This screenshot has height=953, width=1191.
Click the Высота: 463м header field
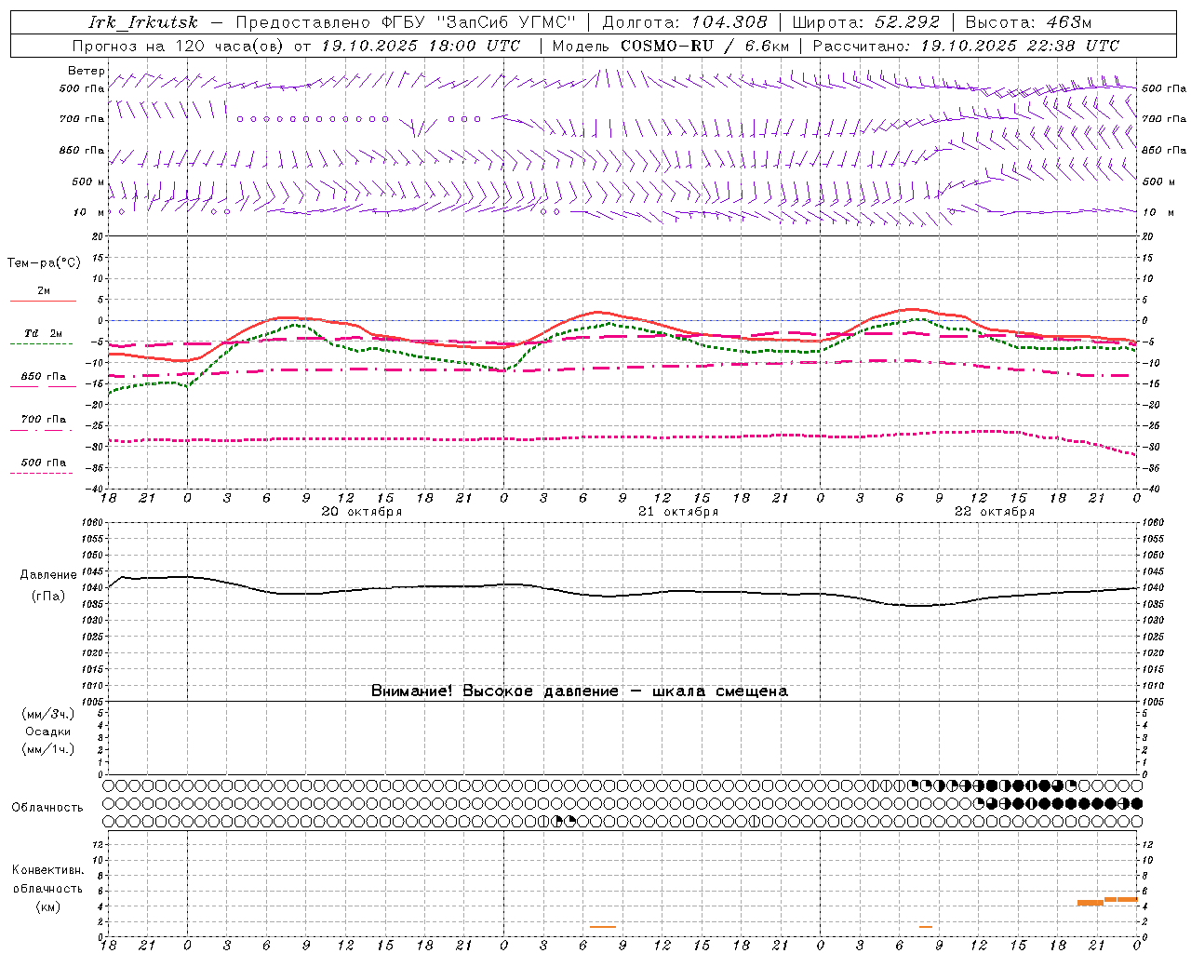tap(1028, 22)
